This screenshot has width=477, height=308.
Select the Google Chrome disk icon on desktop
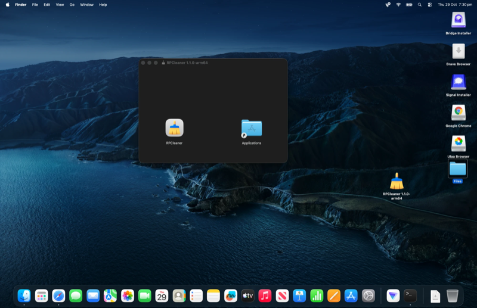point(459,113)
